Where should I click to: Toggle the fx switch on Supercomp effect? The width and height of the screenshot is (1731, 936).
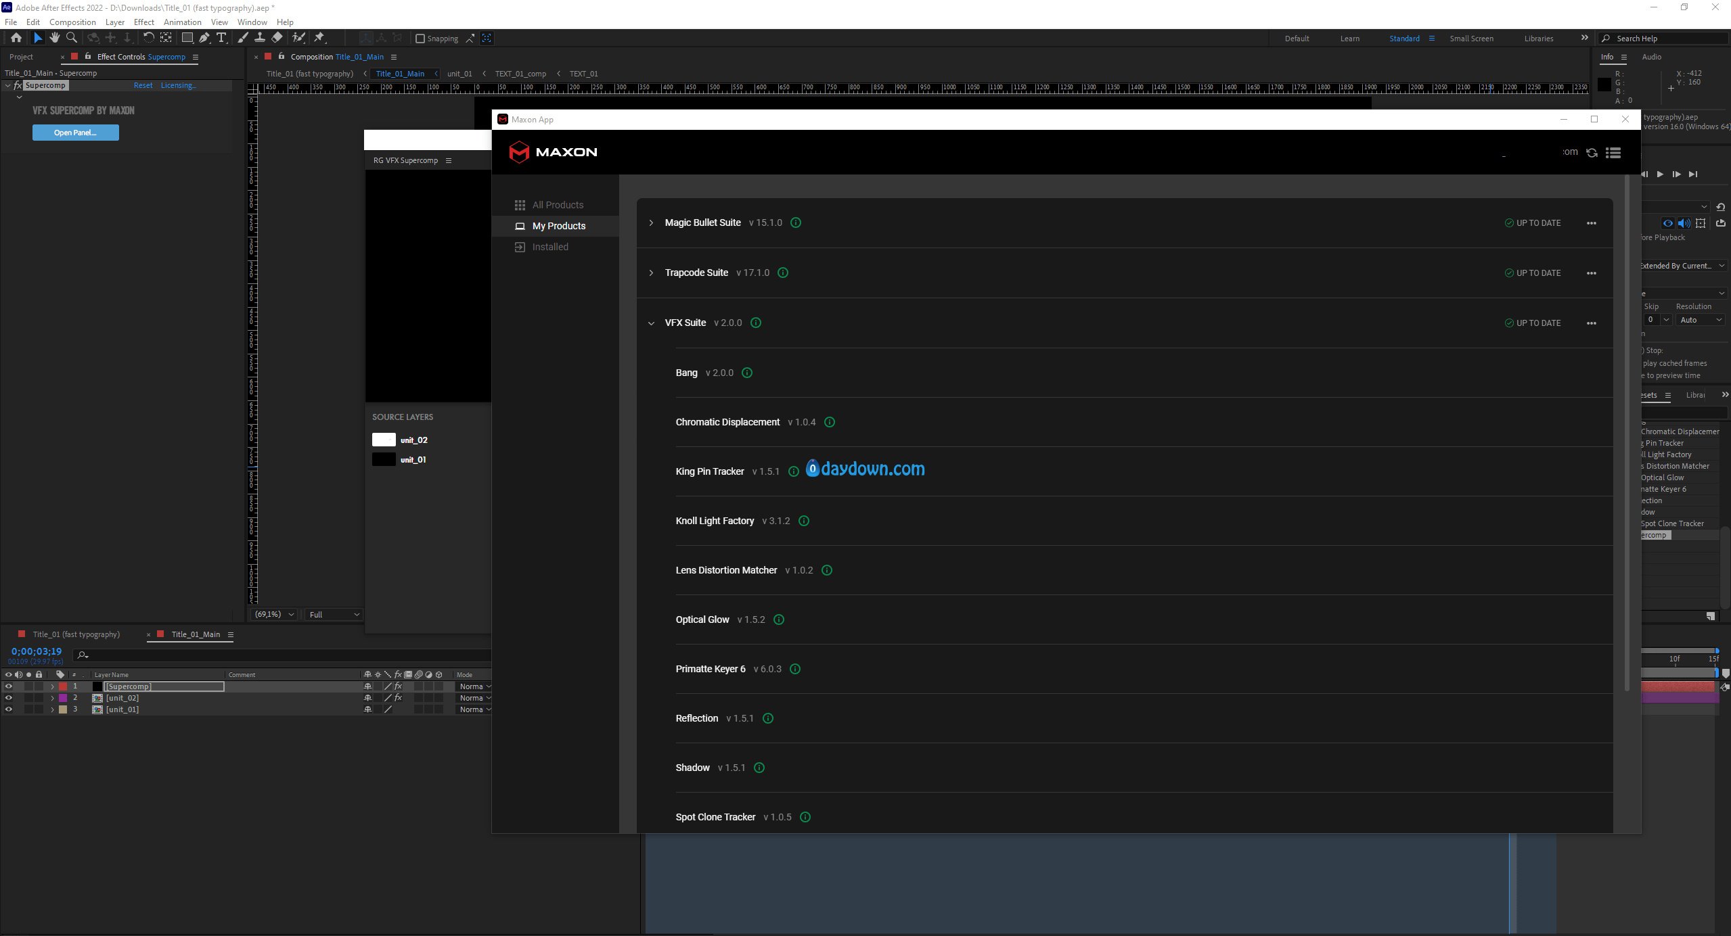pos(18,85)
